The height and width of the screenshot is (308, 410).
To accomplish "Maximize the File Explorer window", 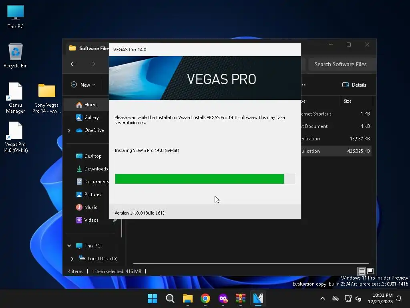I will 349,45.
